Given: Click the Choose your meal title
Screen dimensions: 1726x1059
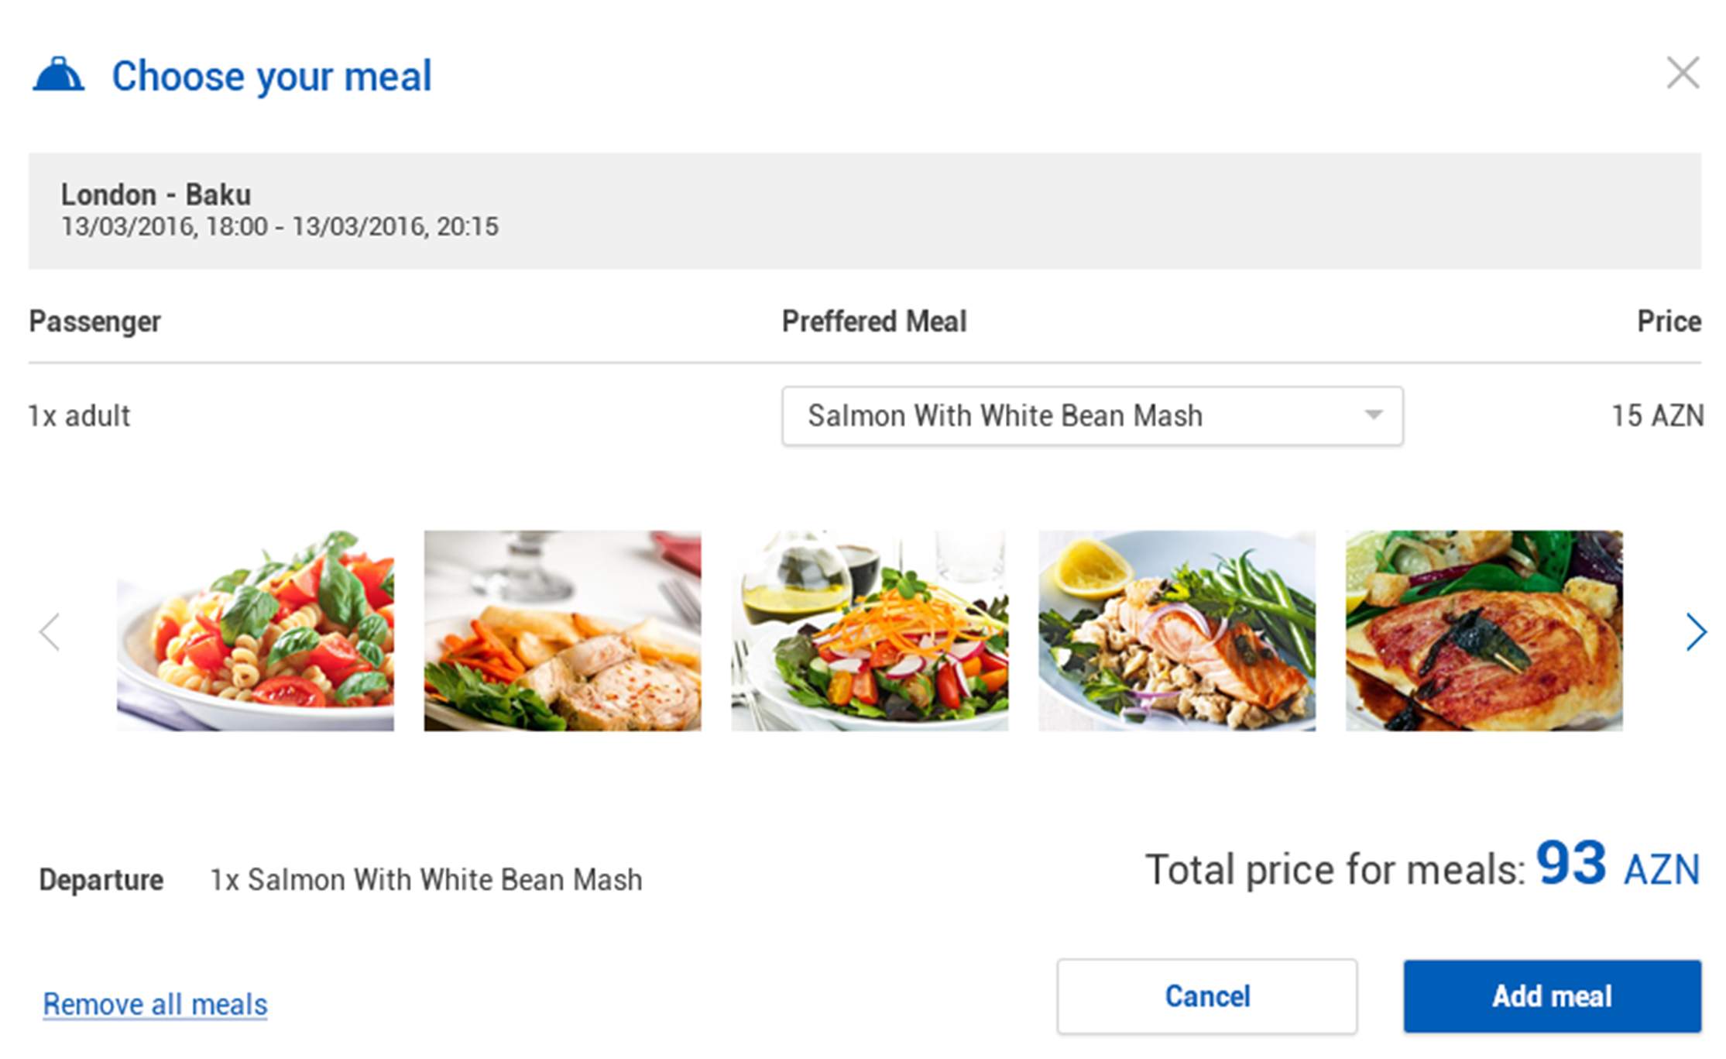Looking at the screenshot, I should (271, 76).
